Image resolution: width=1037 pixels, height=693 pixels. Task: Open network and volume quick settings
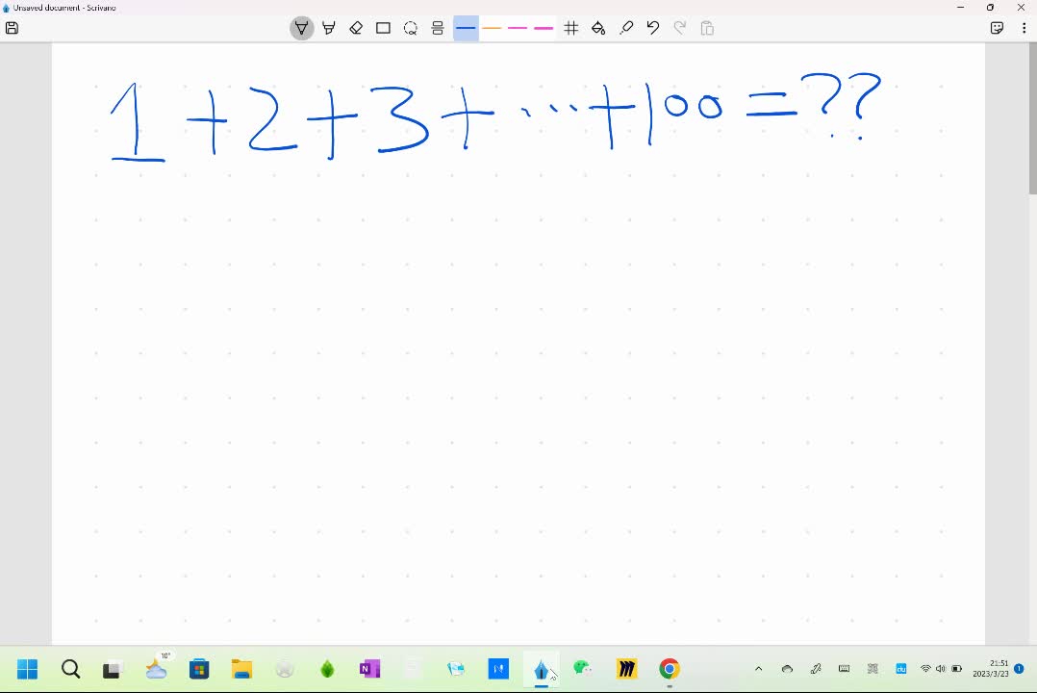(941, 669)
